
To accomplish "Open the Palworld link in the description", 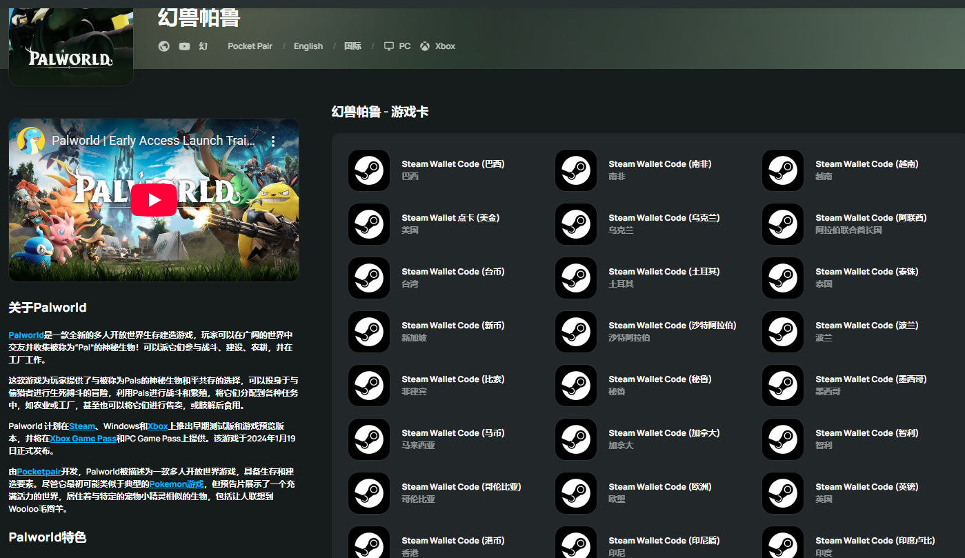I will click(26, 335).
